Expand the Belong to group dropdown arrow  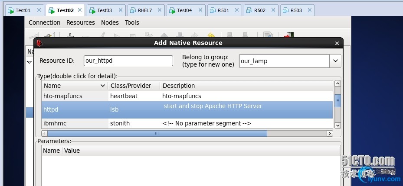pyautogui.click(x=335, y=61)
